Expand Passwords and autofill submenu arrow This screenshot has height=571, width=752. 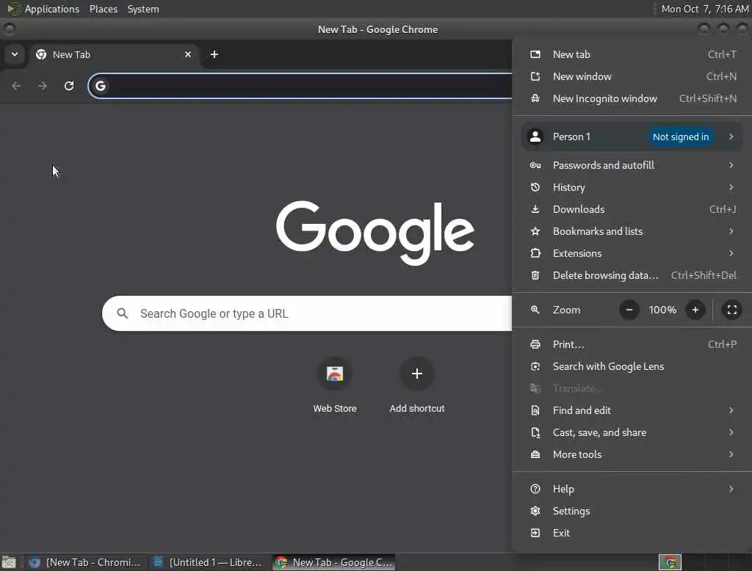pos(731,165)
